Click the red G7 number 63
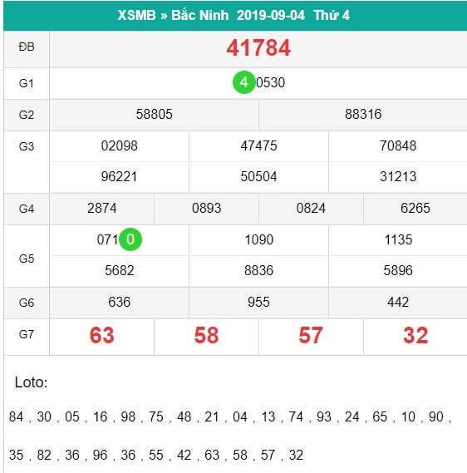The image size is (467, 473). [x=101, y=336]
